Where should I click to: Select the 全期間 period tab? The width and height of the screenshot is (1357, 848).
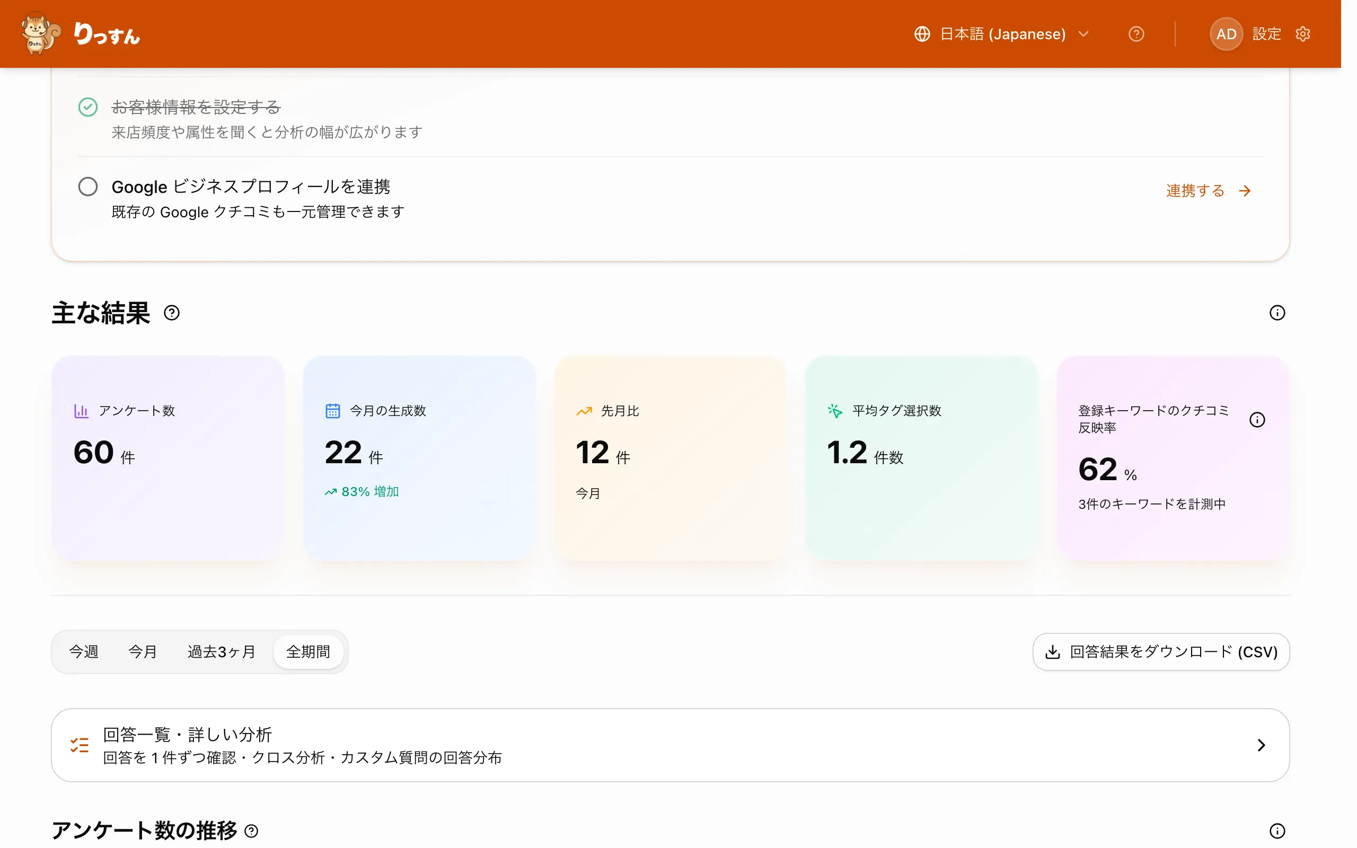tap(308, 652)
